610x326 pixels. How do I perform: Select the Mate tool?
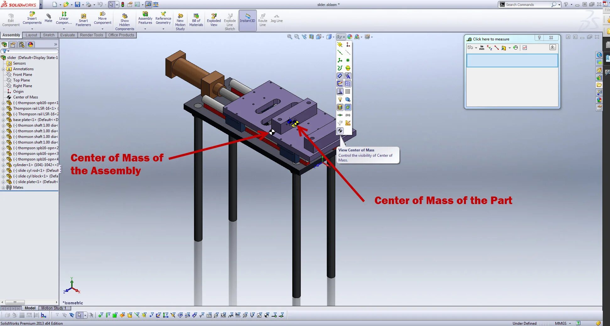[x=48, y=18]
